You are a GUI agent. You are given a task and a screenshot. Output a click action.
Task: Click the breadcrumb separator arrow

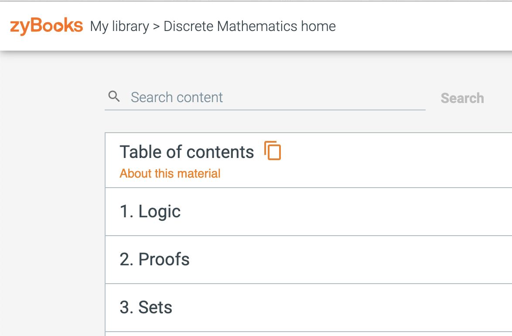tap(156, 27)
